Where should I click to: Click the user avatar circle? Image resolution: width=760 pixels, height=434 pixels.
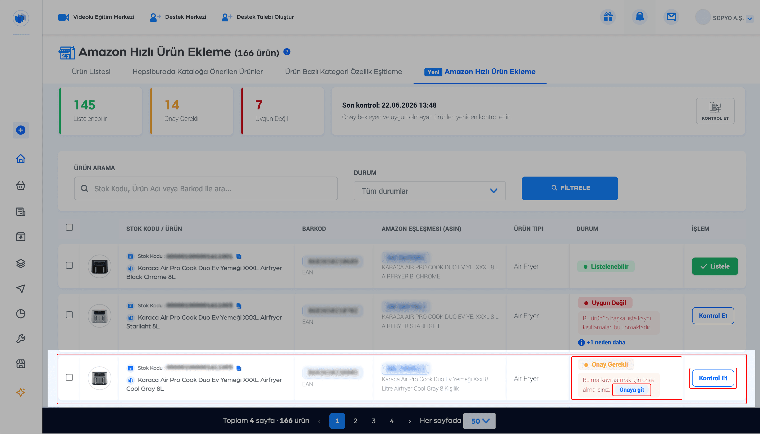click(x=703, y=17)
